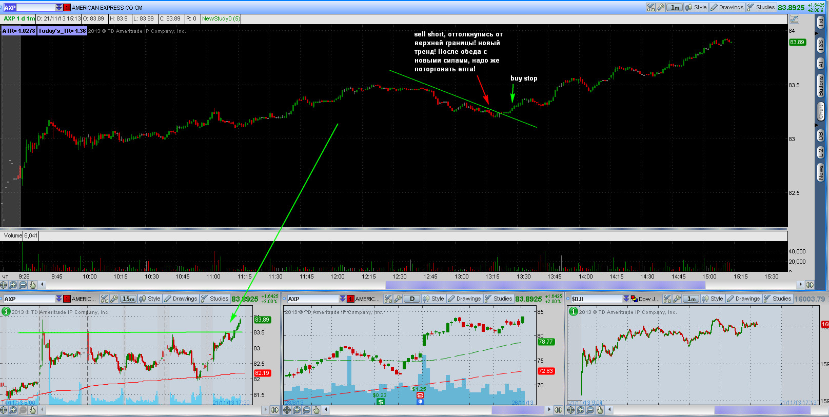Click greyed zoom out icon on 15m chart

click(23, 410)
